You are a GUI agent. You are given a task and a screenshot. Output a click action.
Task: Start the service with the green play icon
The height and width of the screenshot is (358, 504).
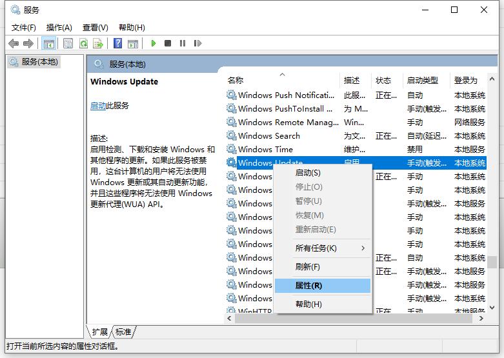[154, 43]
